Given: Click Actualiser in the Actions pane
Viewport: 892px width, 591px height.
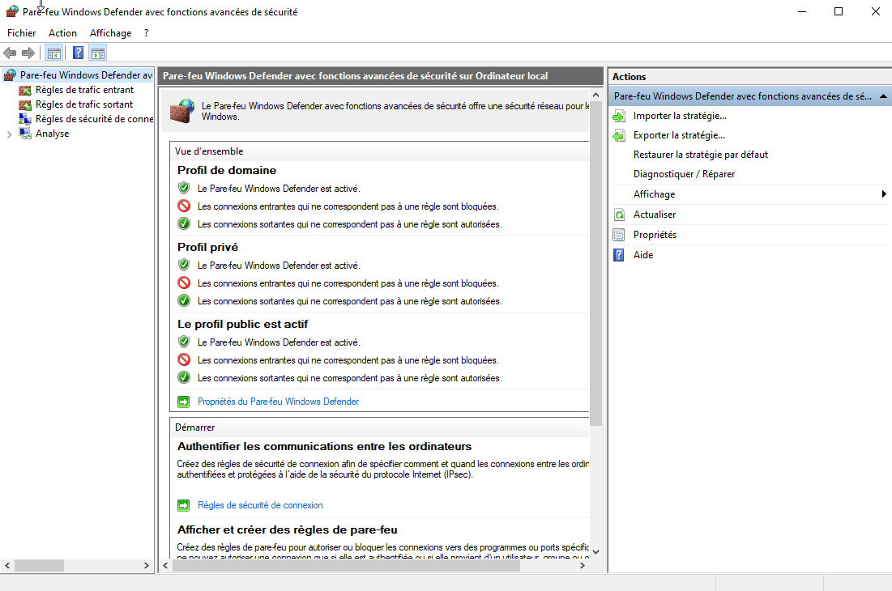Looking at the screenshot, I should tap(655, 215).
